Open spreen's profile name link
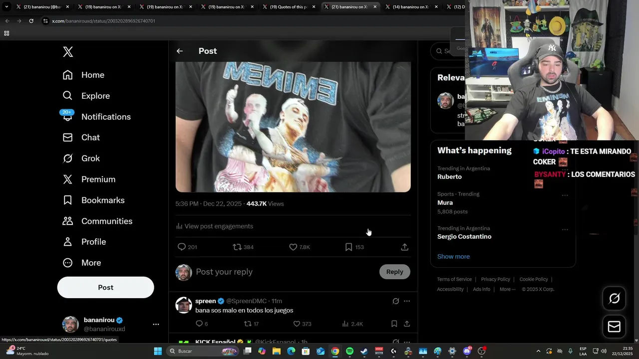Screen dimensions: 639x359 [x=206, y=301]
